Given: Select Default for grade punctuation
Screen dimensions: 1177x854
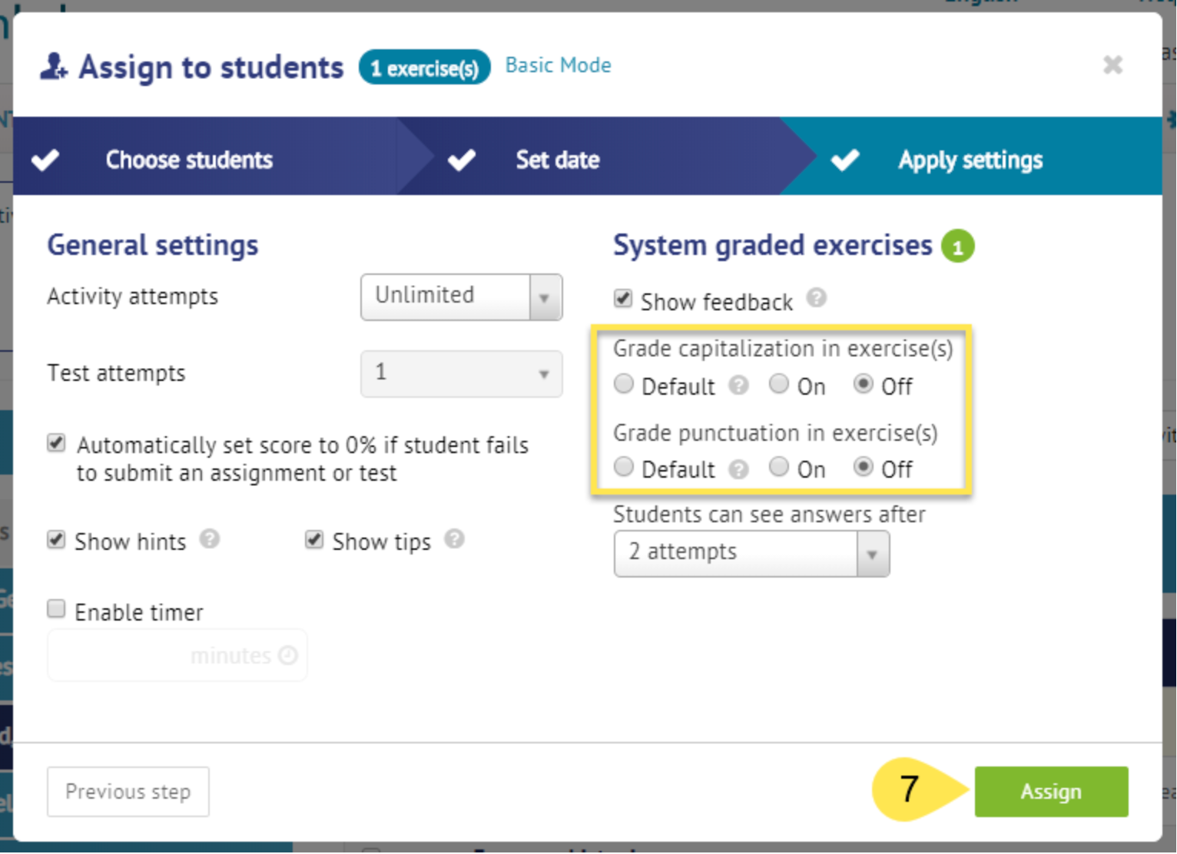Looking at the screenshot, I should tap(624, 467).
